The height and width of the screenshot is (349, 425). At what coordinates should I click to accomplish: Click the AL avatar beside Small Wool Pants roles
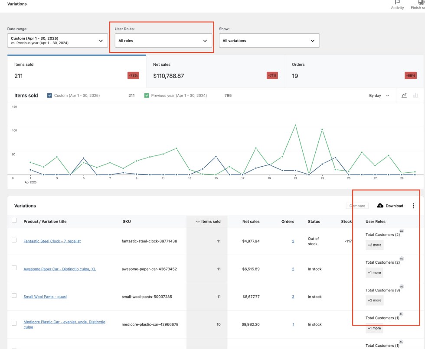(x=402, y=286)
